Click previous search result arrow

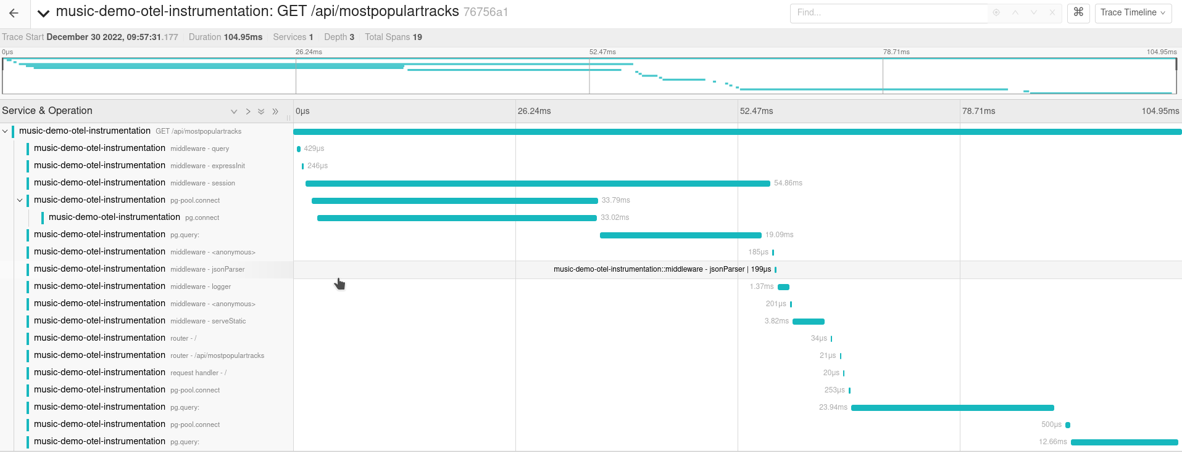point(1015,12)
